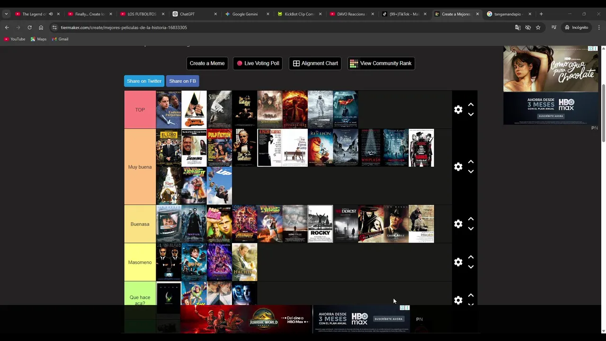Screen dimensions: 606x341
Task: Select the Up poster
Action: (219, 186)
